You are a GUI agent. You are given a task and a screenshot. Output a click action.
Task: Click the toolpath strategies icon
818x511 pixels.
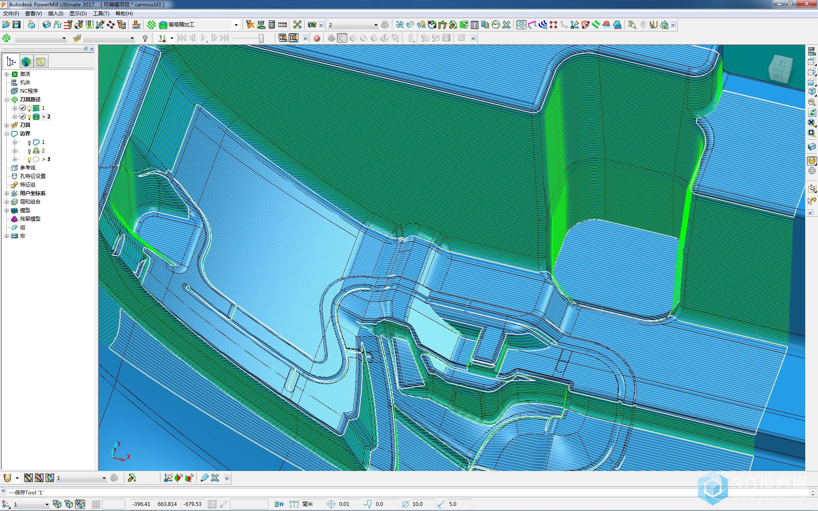click(151, 25)
